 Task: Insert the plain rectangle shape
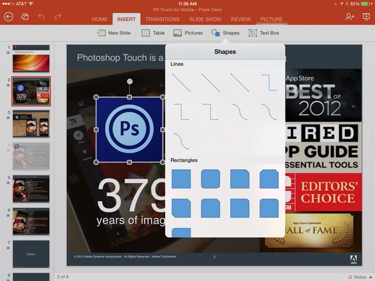pyautogui.click(x=181, y=179)
